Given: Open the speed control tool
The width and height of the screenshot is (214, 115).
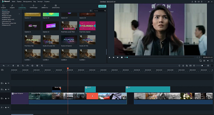Looking at the screenshot, I should coord(28,65).
